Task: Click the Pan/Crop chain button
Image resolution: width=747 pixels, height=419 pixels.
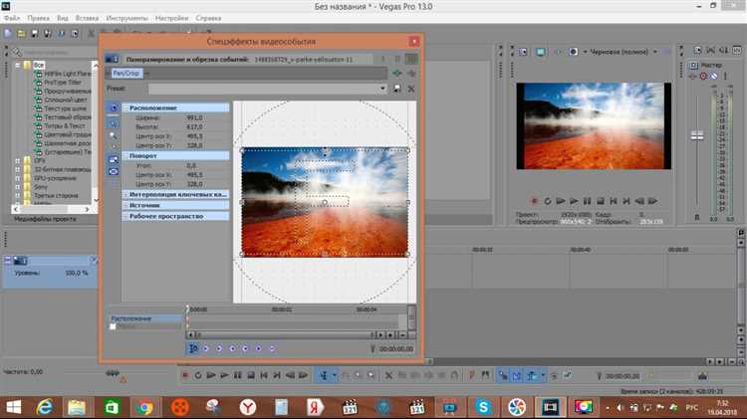Action: click(x=126, y=74)
